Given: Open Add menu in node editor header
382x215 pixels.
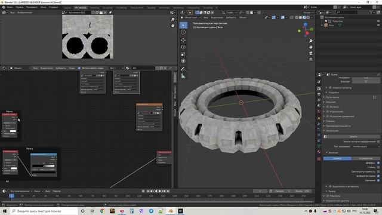Looking at the screenshot, I should pyautogui.click(x=61, y=68).
